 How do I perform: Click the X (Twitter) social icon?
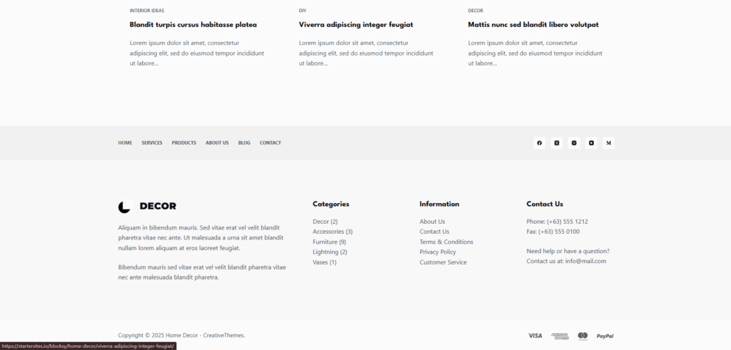pyautogui.click(x=557, y=143)
